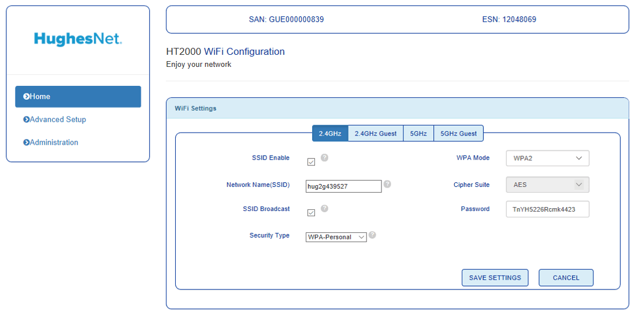Open the Home menu item
The height and width of the screenshot is (316, 634).
pos(78,96)
